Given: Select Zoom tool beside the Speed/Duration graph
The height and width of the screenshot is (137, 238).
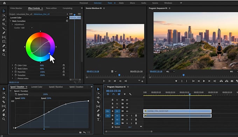Looking at the screenshot, I should click(3, 119).
